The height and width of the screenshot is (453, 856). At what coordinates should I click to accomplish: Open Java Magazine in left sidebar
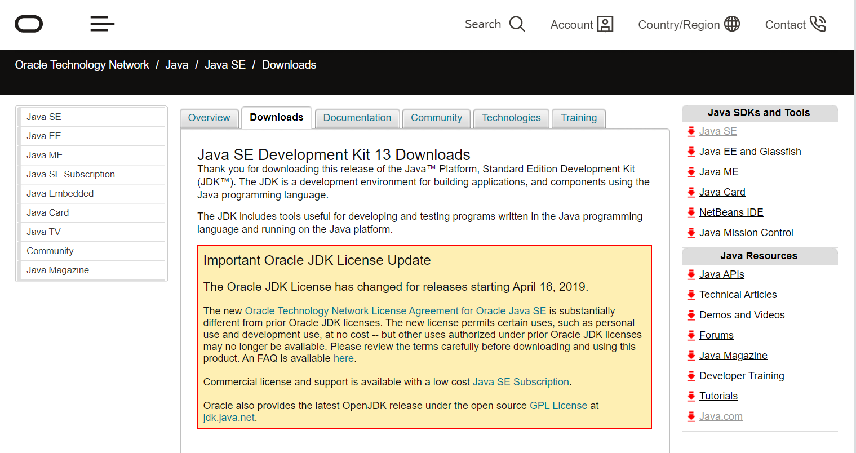92,270
